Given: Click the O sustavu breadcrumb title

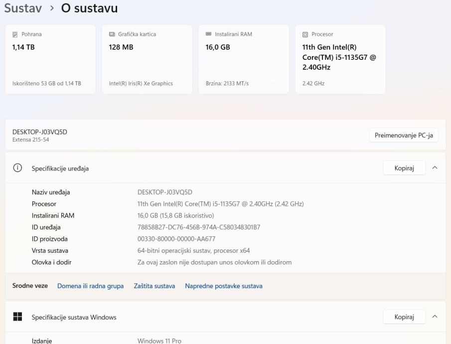Looking at the screenshot, I should point(89,8).
